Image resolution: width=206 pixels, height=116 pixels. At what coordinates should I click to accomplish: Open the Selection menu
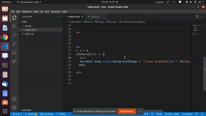[27, 12]
